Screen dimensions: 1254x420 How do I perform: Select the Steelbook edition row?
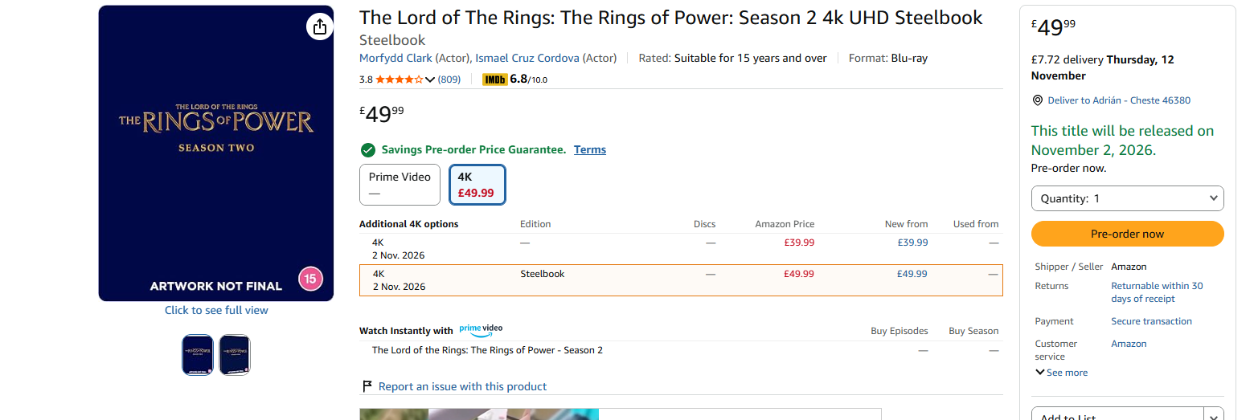coord(681,280)
